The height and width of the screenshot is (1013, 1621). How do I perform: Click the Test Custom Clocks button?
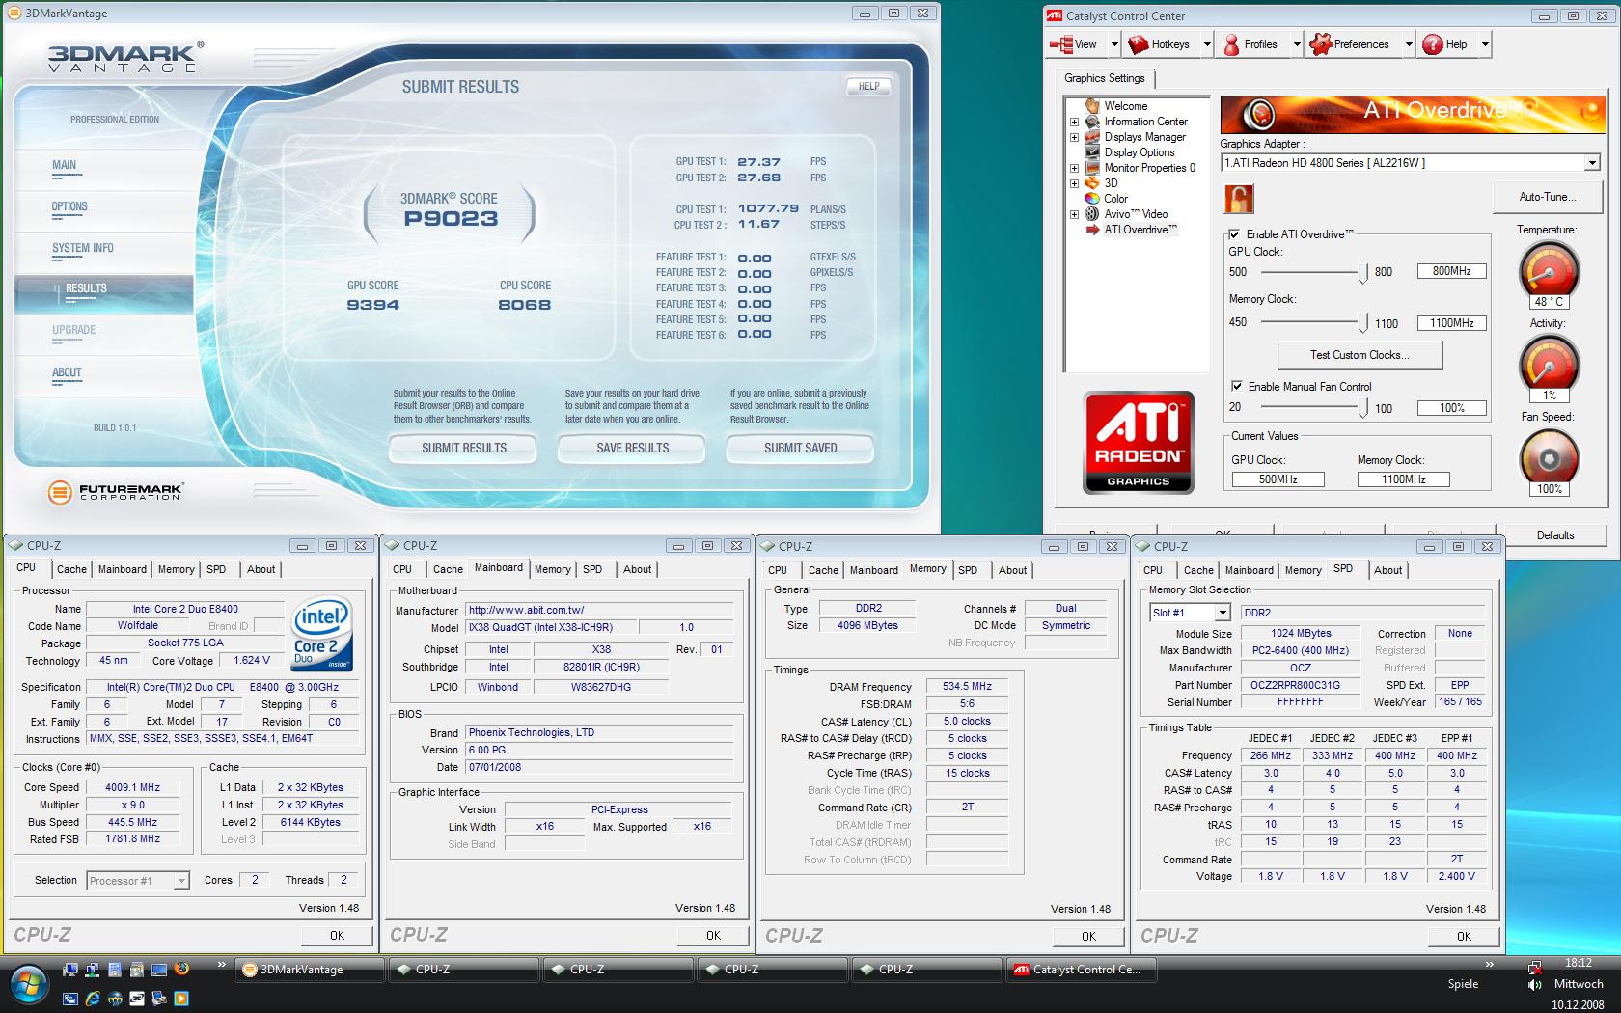coord(1360,355)
